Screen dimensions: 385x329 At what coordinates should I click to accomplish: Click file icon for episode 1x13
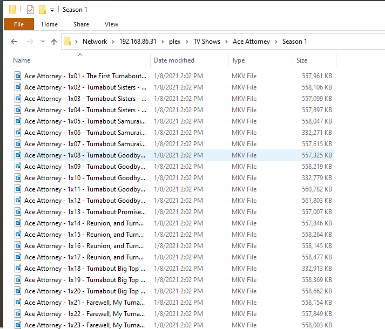pyautogui.click(x=18, y=212)
